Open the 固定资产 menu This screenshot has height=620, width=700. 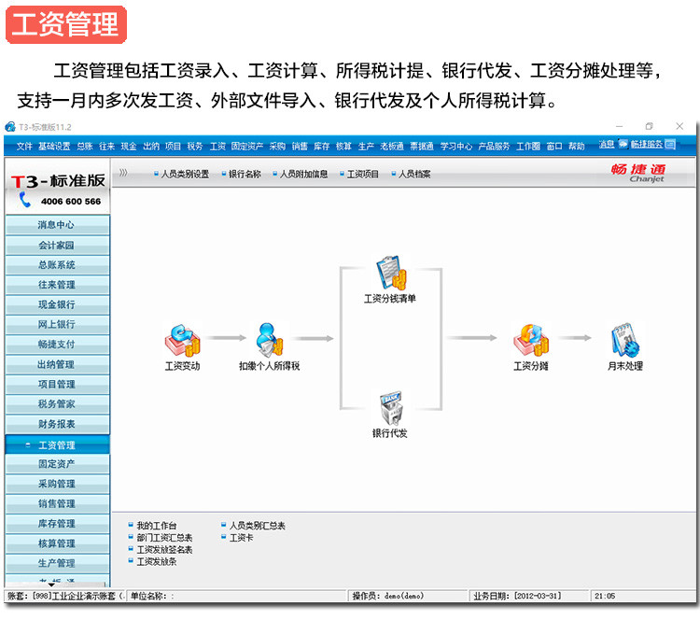click(247, 147)
